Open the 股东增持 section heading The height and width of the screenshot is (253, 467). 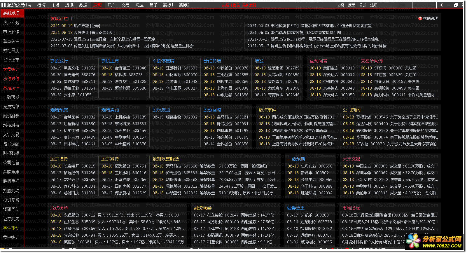pyautogui.click(x=59, y=159)
